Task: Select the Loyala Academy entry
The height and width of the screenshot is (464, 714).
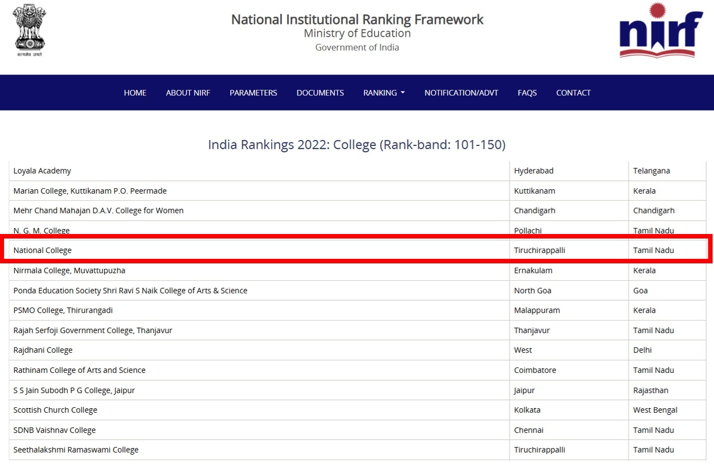Action: (42, 171)
